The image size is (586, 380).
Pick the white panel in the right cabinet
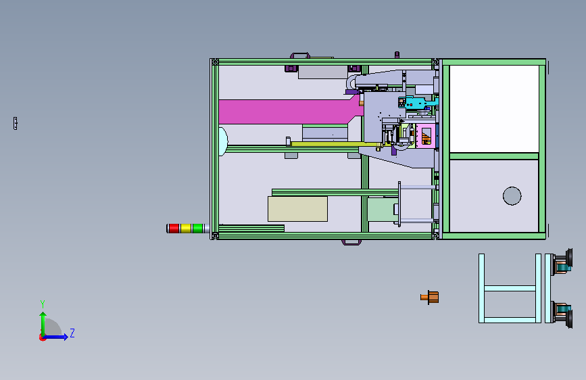[x=494, y=109]
